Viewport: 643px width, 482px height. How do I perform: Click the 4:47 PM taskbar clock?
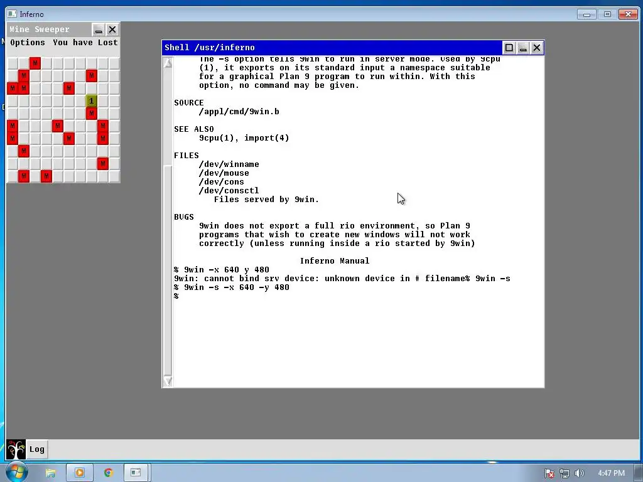[x=611, y=473]
